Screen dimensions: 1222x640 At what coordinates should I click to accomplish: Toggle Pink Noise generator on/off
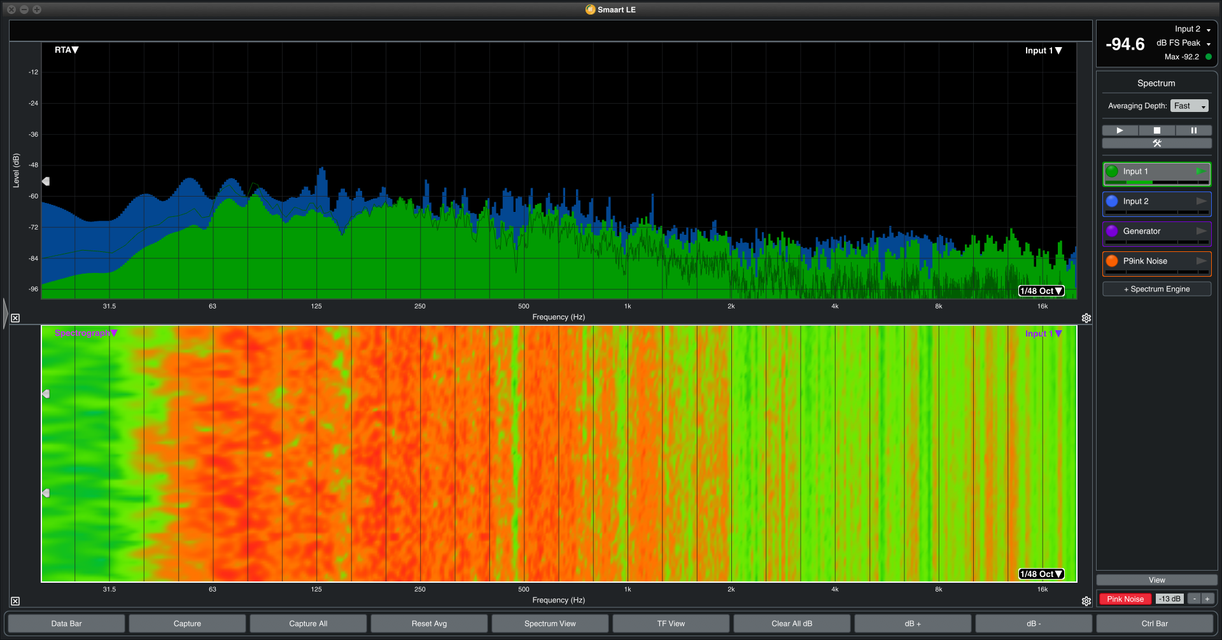click(1125, 599)
